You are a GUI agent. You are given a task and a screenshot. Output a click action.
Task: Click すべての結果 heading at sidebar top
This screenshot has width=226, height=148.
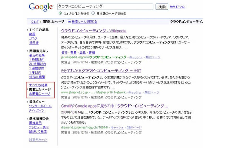[39, 30]
